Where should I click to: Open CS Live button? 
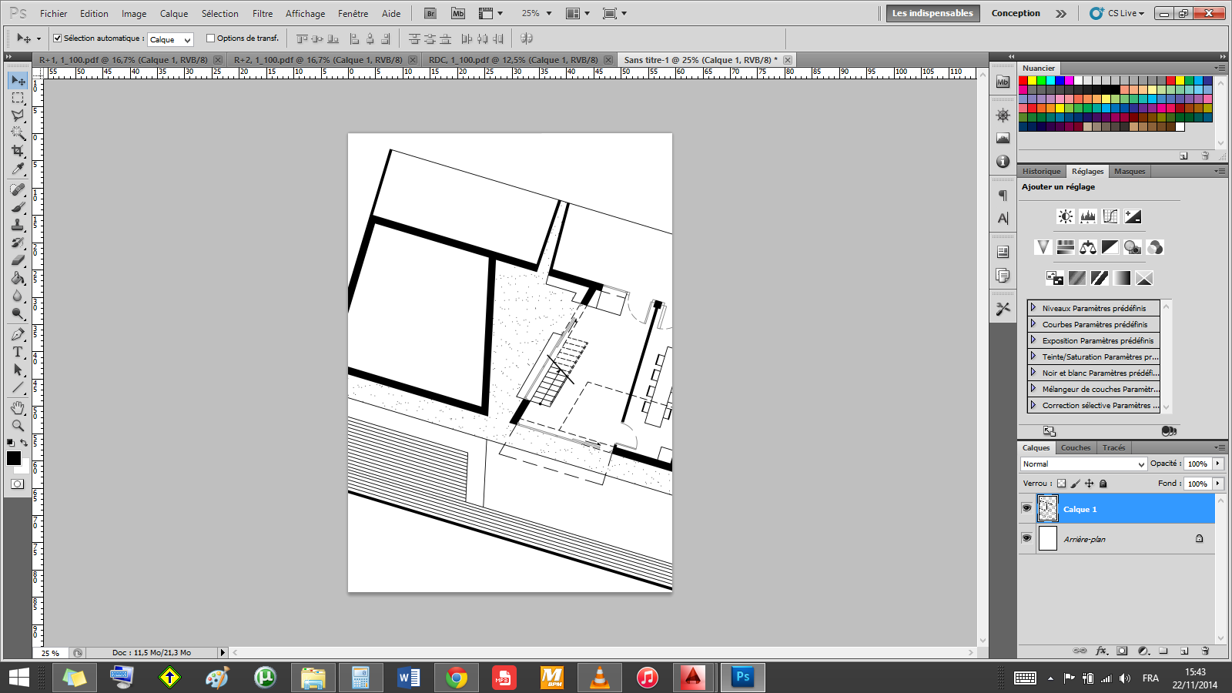click(1117, 13)
